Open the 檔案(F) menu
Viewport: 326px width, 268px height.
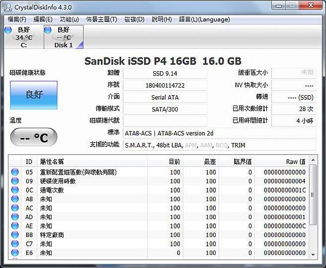click(x=17, y=20)
